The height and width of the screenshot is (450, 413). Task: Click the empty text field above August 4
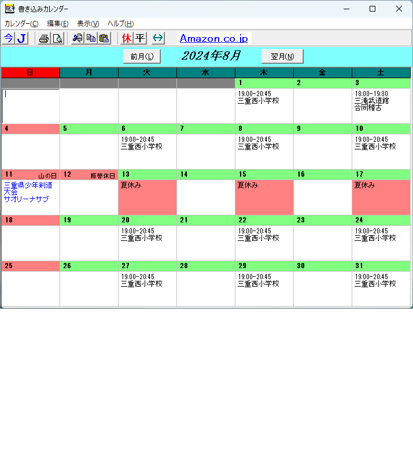coord(30,105)
